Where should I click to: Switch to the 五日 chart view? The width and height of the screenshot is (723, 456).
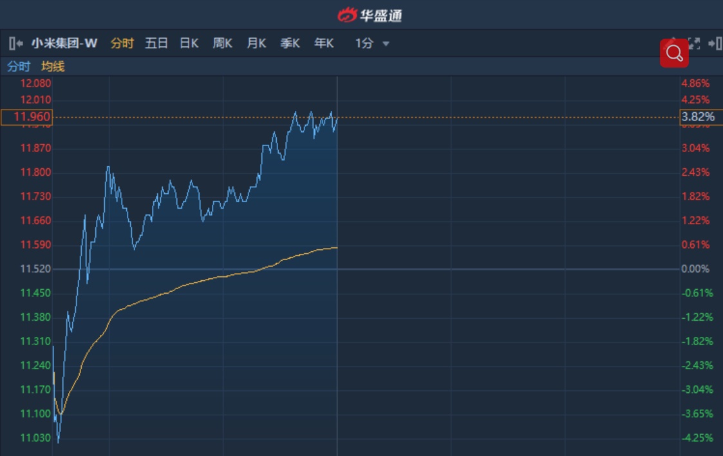156,44
